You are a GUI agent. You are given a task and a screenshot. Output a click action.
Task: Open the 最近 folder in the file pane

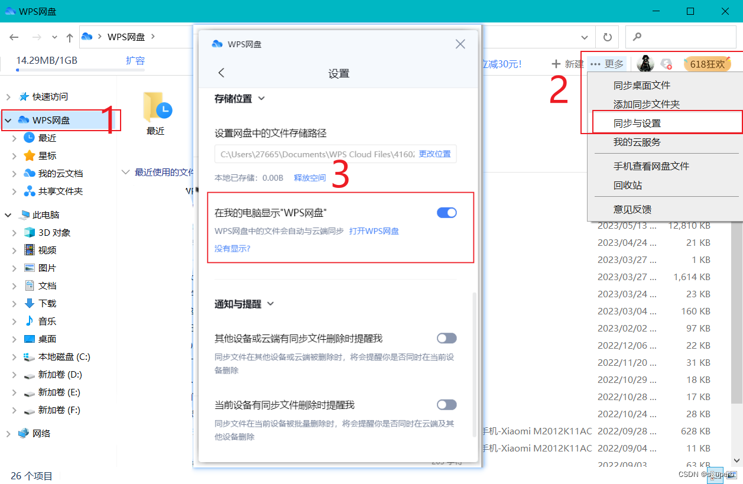[x=156, y=113]
